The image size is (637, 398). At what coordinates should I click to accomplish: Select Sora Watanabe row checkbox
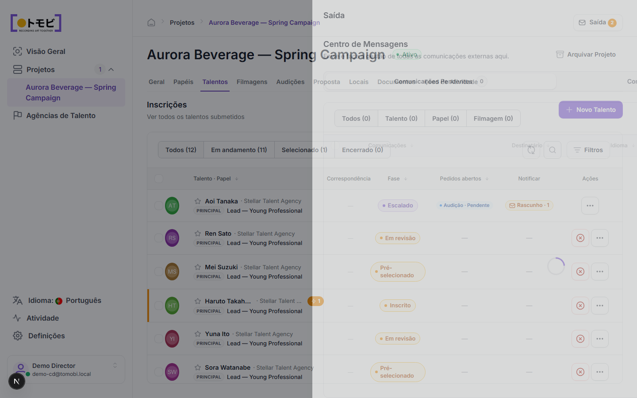click(x=158, y=372)
